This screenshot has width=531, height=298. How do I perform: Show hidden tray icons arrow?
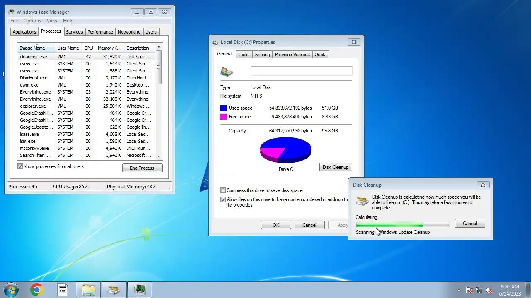click(x=459, y=290)
